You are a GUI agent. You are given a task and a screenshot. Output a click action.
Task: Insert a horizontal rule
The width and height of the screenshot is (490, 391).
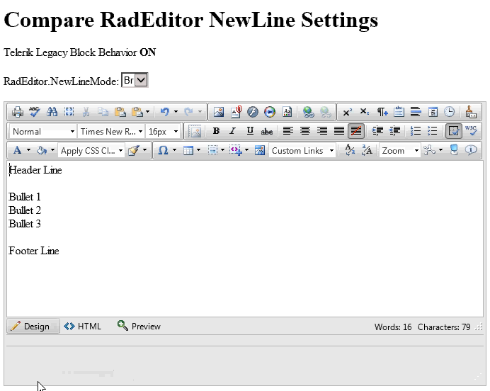click(416, 112)
